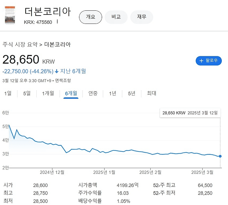Click the 28,650 KRW chart tooltip

[190, 113]
